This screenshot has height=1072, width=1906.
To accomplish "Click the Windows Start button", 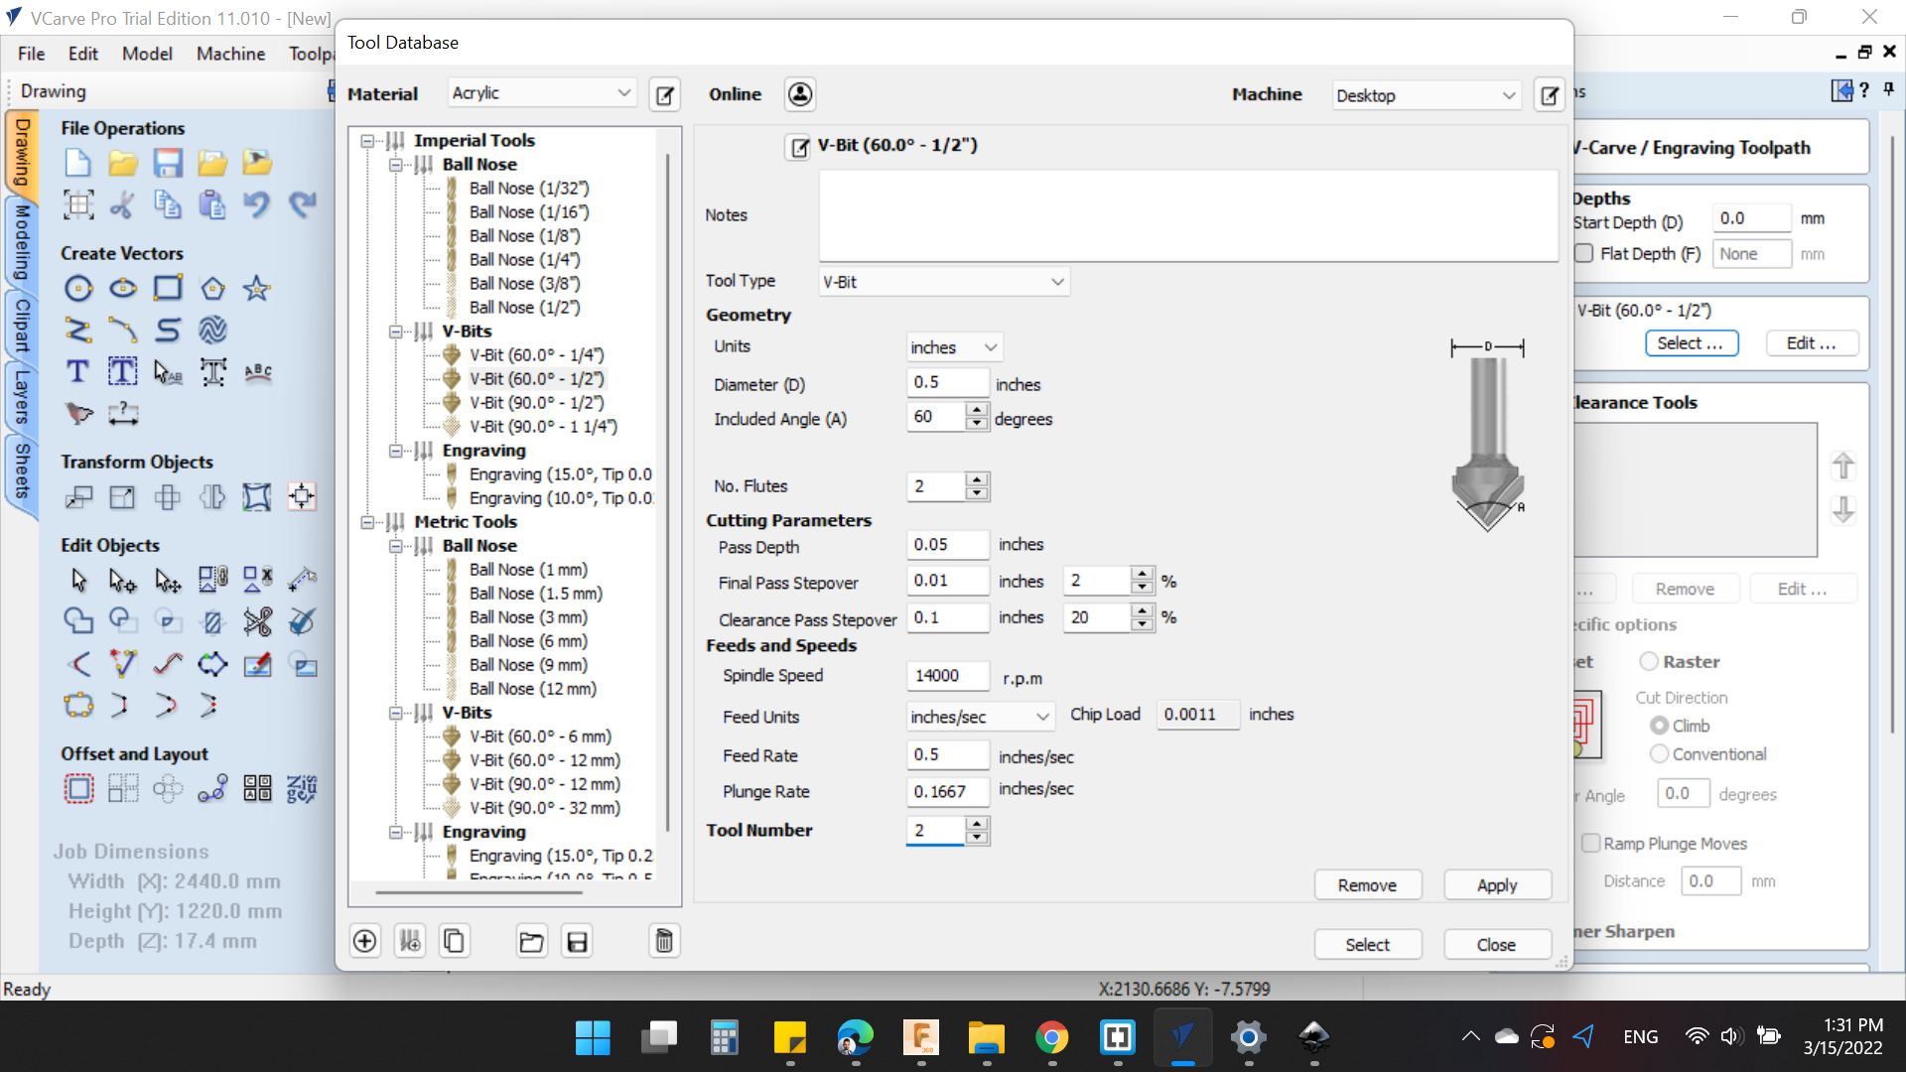I will click(x=593, y=1038).
